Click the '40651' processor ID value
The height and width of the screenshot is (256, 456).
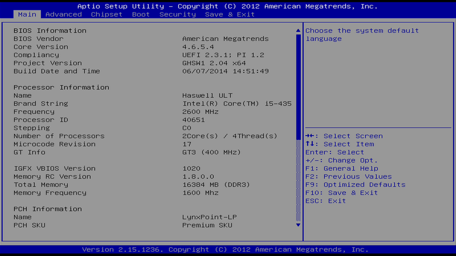(x=193, y=120)
